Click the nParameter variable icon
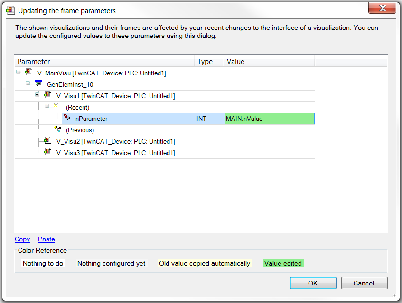This screenshot has height=303, width=402. (x=67, y=117)
